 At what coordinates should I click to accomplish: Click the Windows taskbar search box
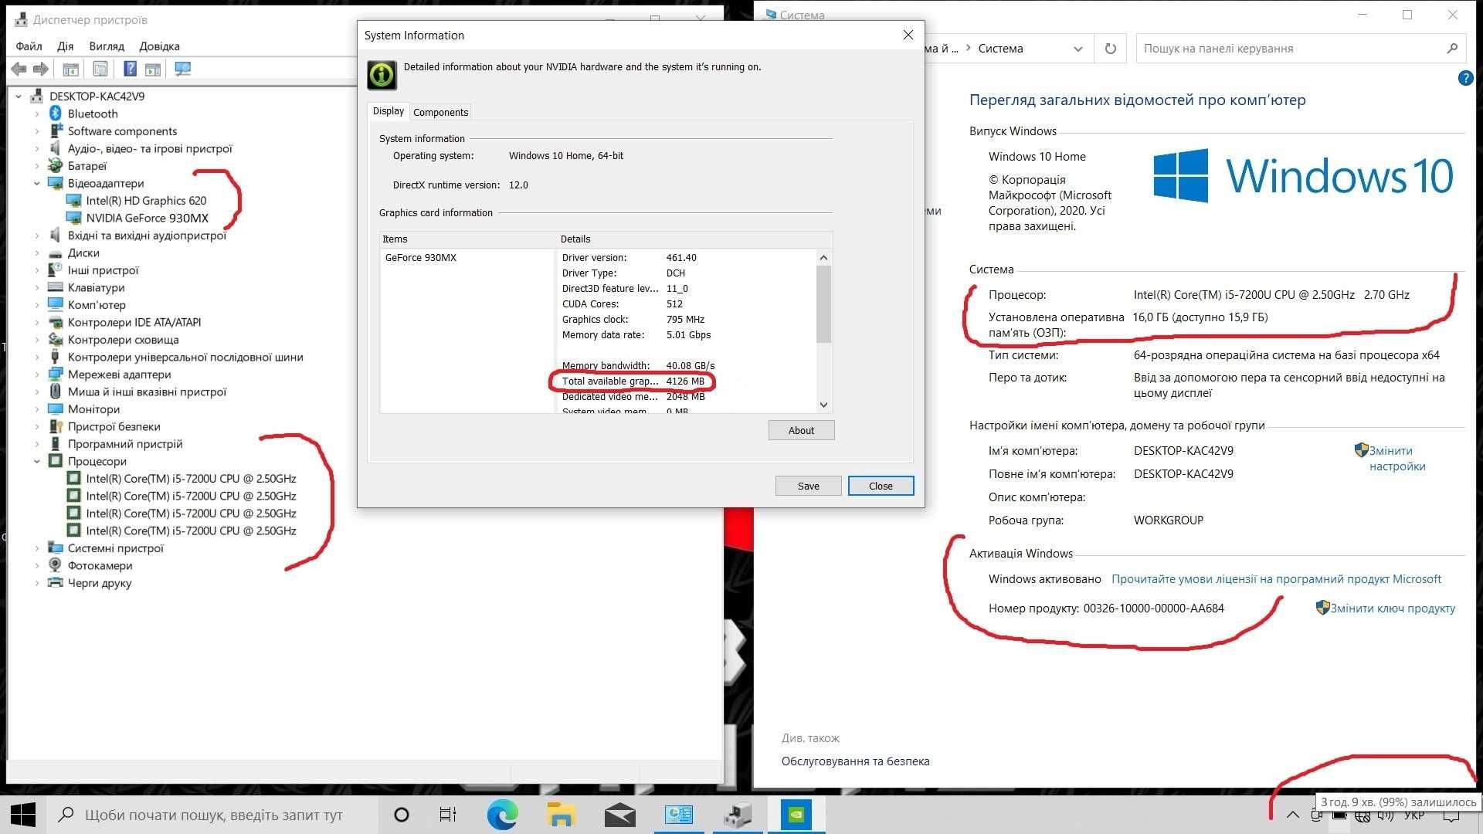213,815
